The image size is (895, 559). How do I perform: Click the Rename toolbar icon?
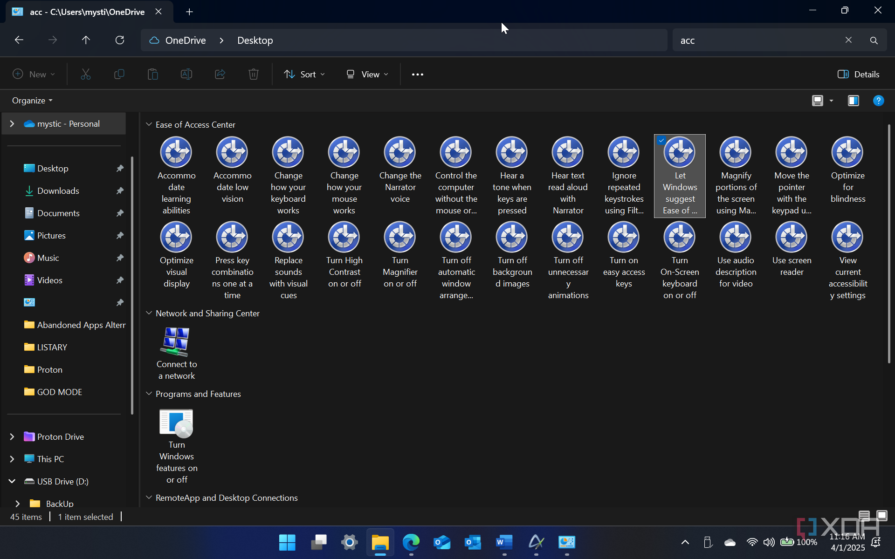coord(186,74)
